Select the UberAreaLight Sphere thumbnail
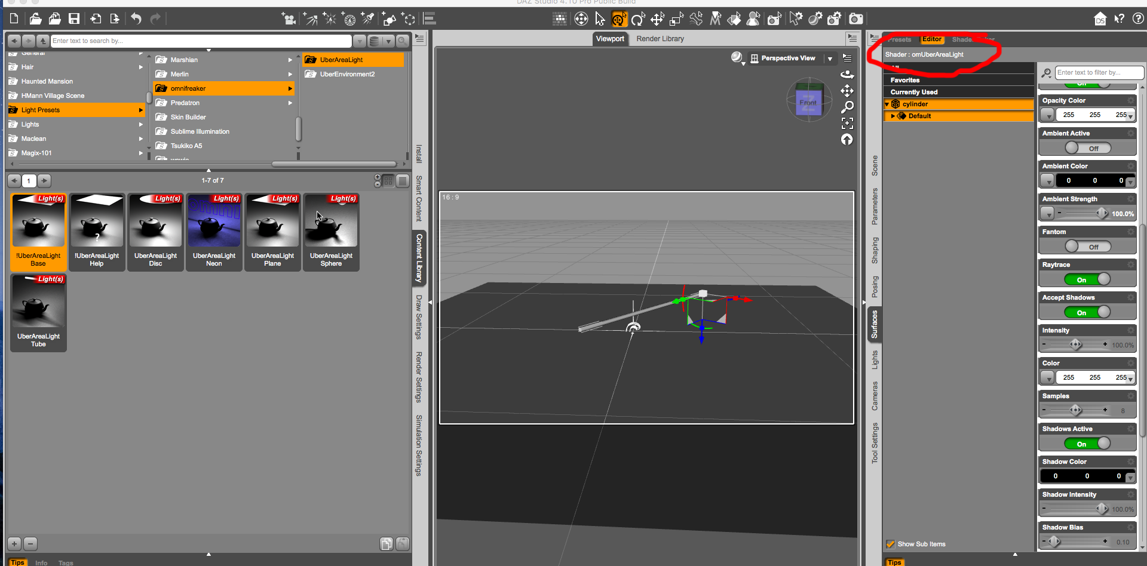The image size is (1147, 566). pos(331,232)
